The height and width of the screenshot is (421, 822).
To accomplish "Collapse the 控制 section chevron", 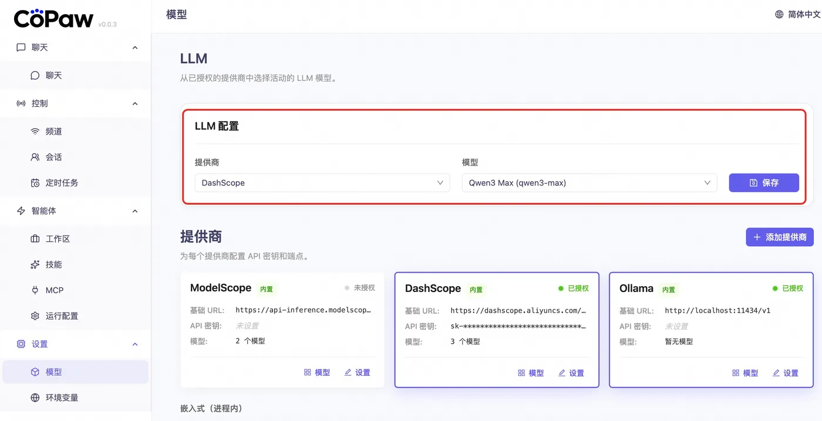I will click(x=135, y=103).
